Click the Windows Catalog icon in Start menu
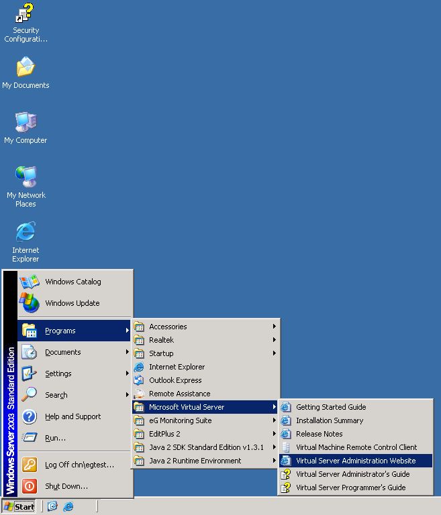 point(30,282)
